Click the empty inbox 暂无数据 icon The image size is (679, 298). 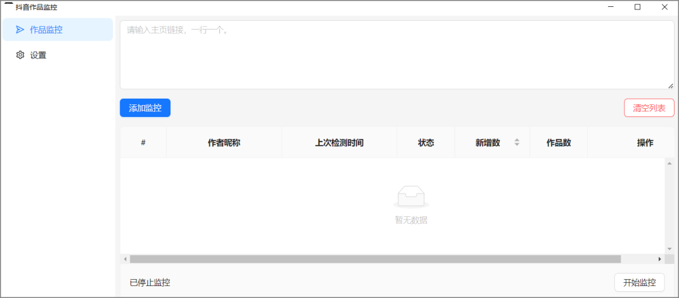[x=411, y=197]
